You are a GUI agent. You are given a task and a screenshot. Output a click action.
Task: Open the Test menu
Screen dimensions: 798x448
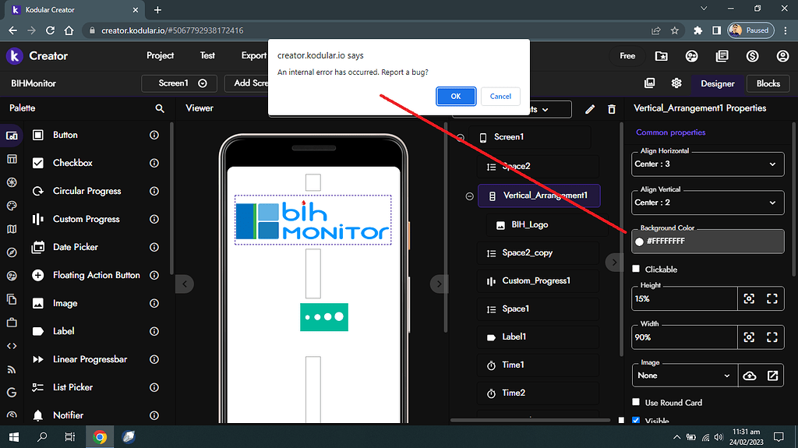[x=207, y=55]
